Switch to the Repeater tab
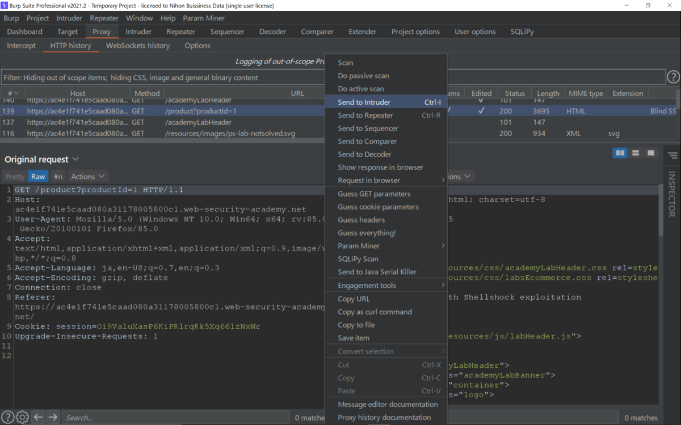The image size is (681, 425). [181, 32]
